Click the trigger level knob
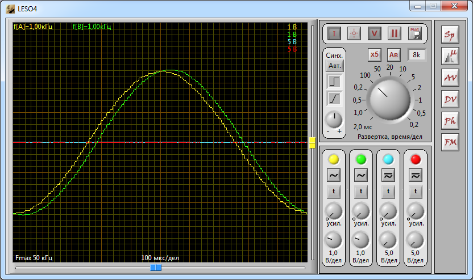Screen dimensions: 473x280 (x=334, y=120)
